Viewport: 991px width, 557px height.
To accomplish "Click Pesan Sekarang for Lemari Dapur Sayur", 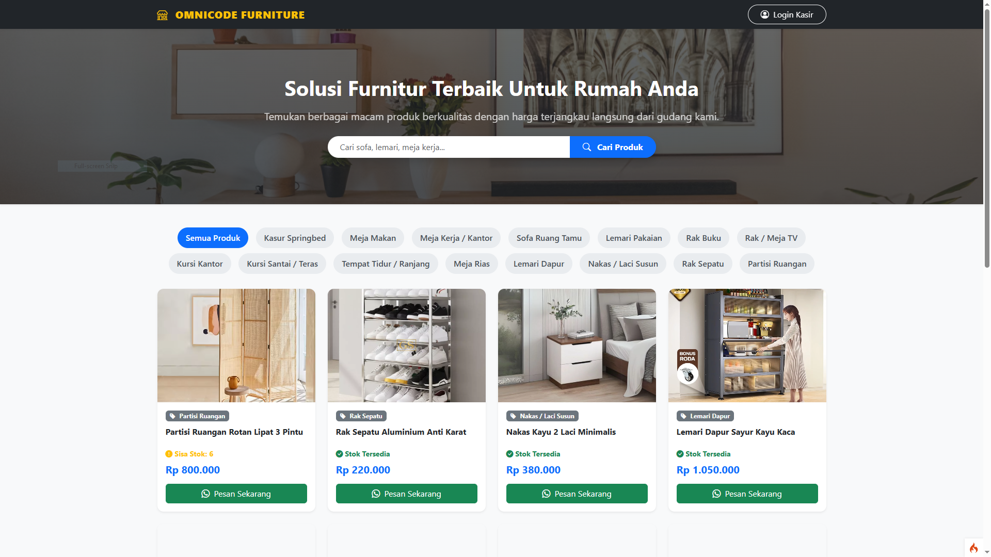I will [747, 494].
